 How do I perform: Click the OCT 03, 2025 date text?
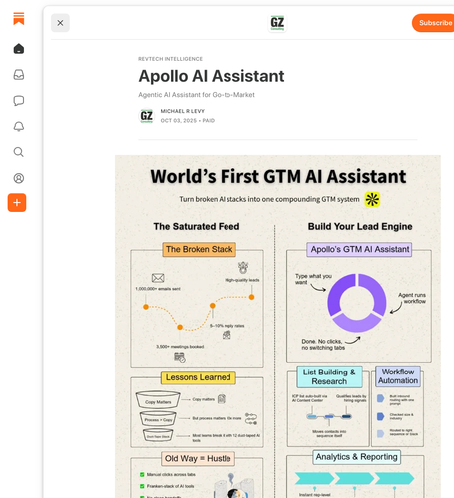tap(179, 121)
